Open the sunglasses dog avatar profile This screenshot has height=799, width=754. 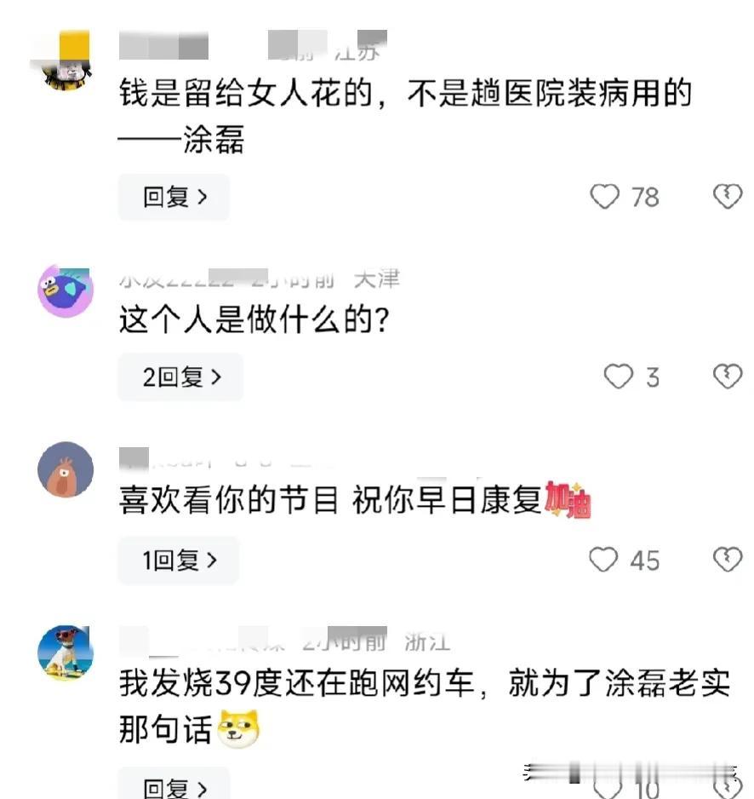pyautogui.click(x=66, y=652)
